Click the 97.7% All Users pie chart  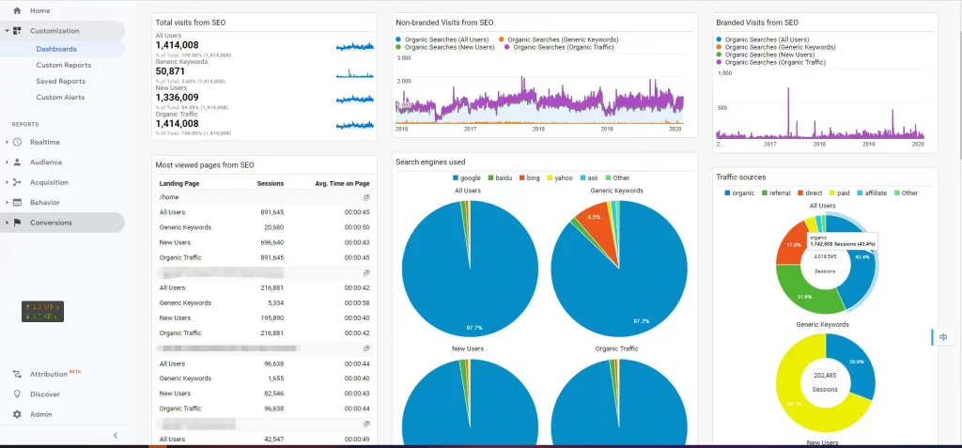click(470, 269)
